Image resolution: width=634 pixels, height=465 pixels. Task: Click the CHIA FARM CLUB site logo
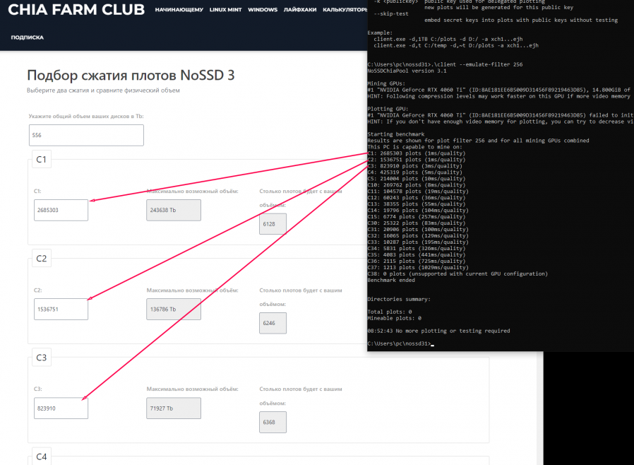click(76, 11)
